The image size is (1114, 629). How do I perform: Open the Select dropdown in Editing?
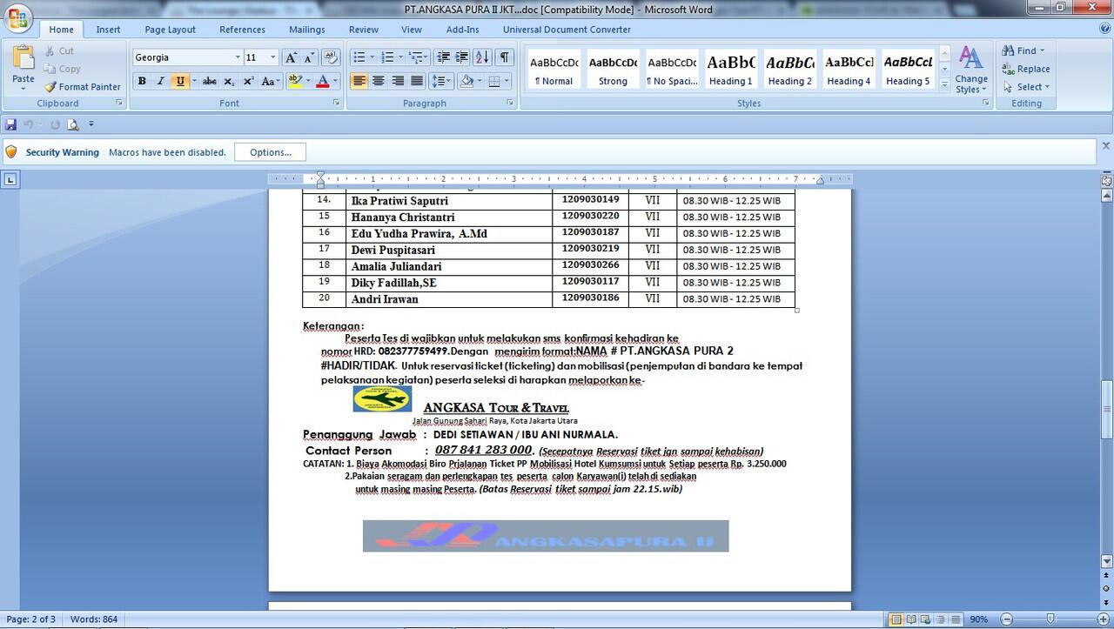pyautogui.click(x=1025, y=87)
